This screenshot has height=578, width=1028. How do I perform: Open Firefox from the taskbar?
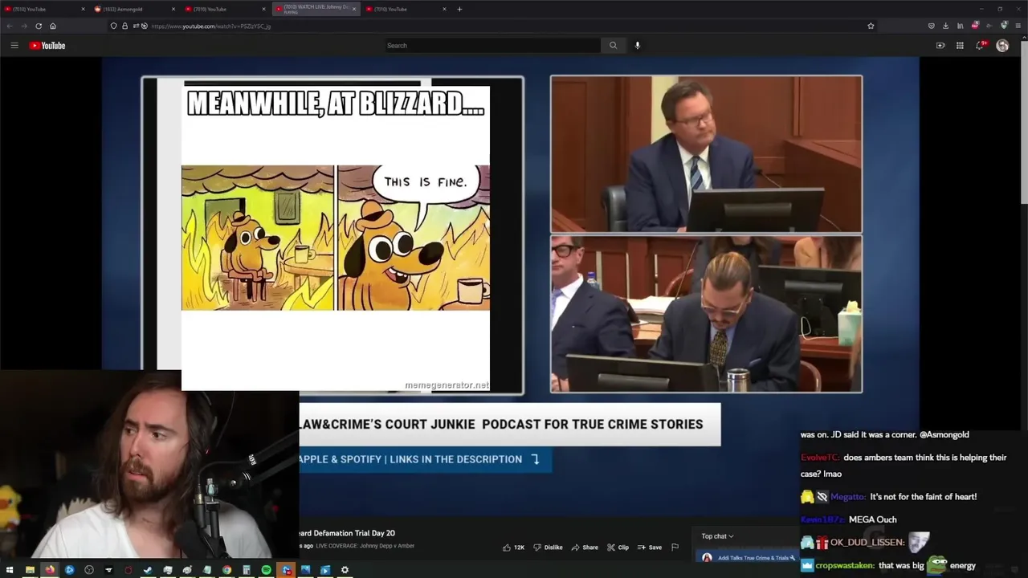coord(50,570)
